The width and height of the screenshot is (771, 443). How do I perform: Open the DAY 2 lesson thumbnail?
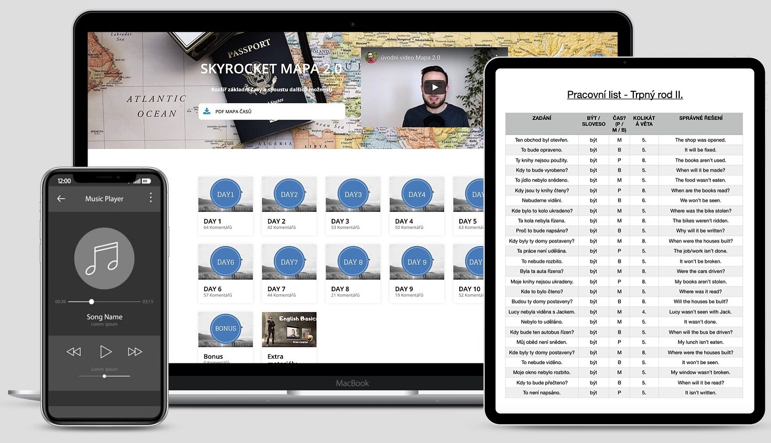pyautogui.click(x=289, y=194)
